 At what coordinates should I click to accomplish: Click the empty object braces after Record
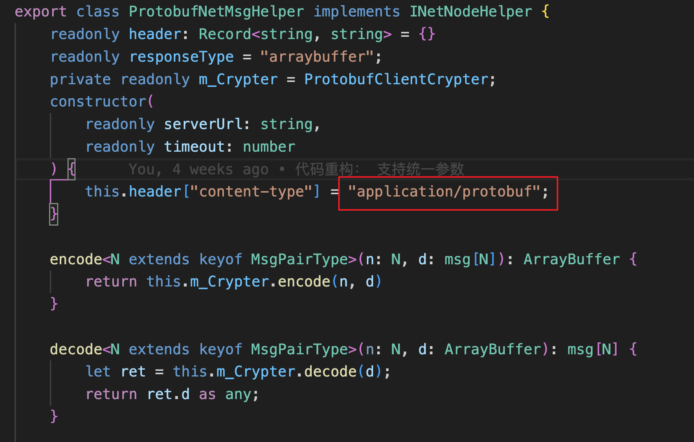click(x=427, y=34)
